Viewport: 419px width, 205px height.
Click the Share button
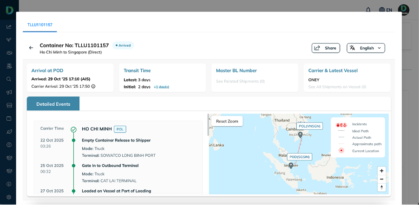(326, 48)
